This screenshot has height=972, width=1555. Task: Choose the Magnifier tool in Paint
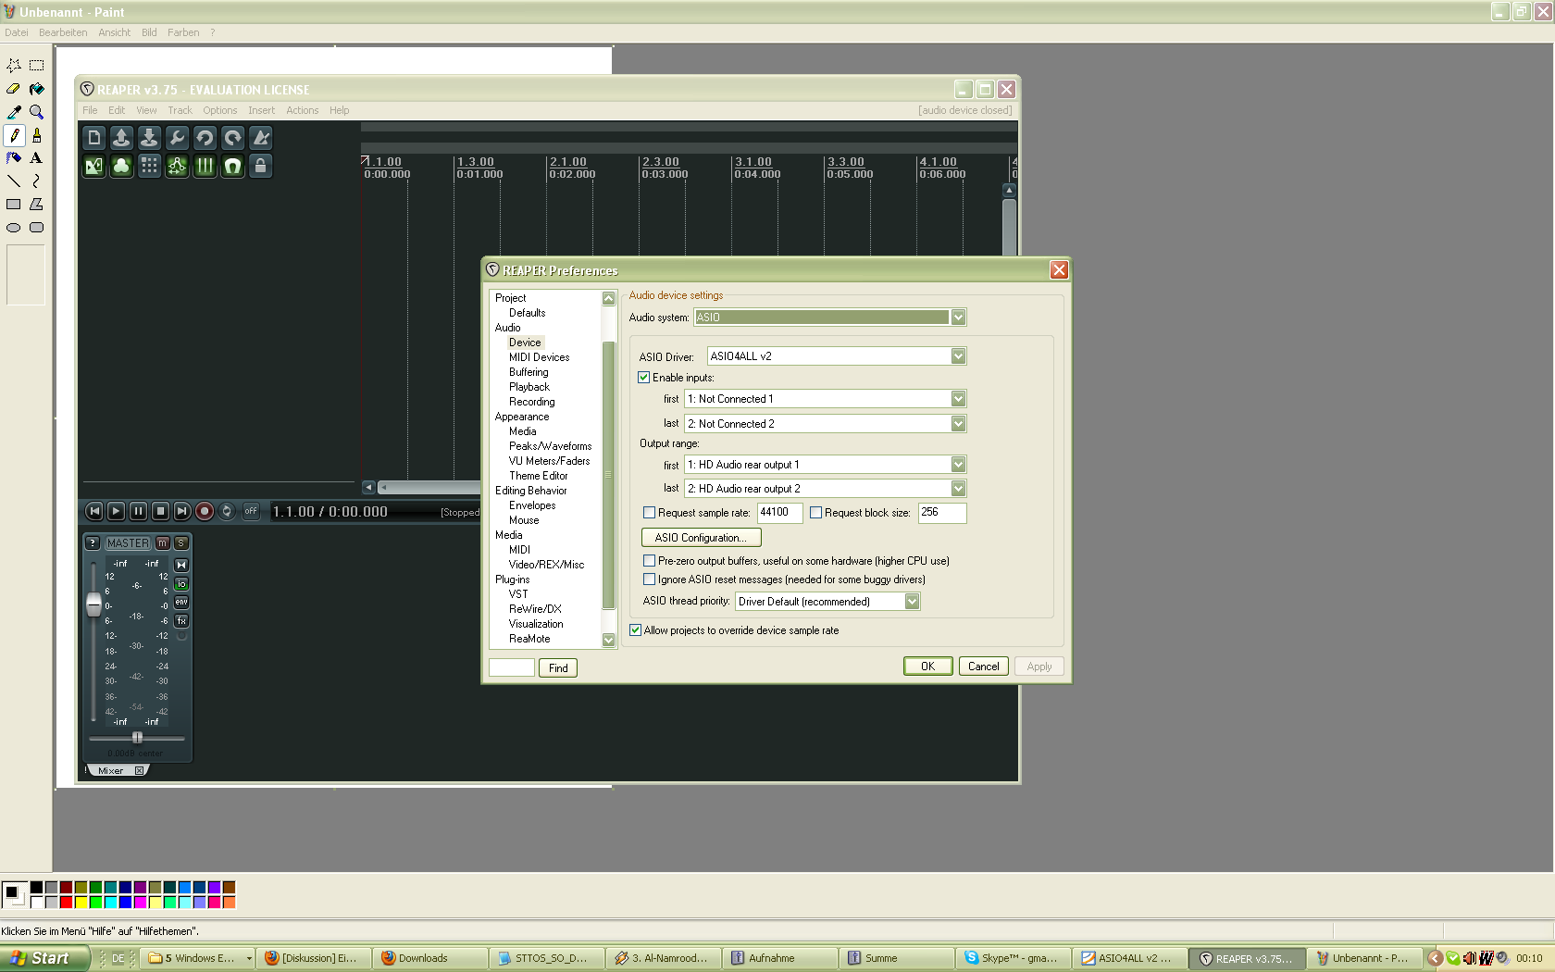[x=37, y=112]
